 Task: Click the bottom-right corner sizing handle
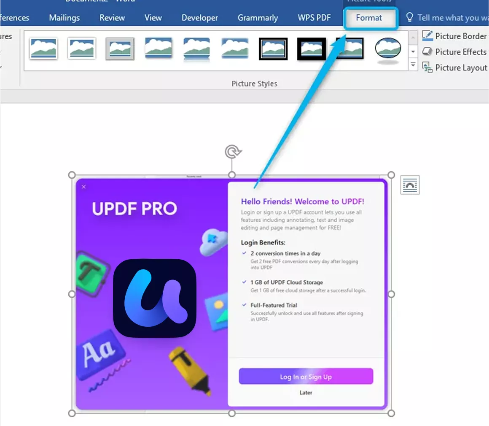(x=391, y=413)
